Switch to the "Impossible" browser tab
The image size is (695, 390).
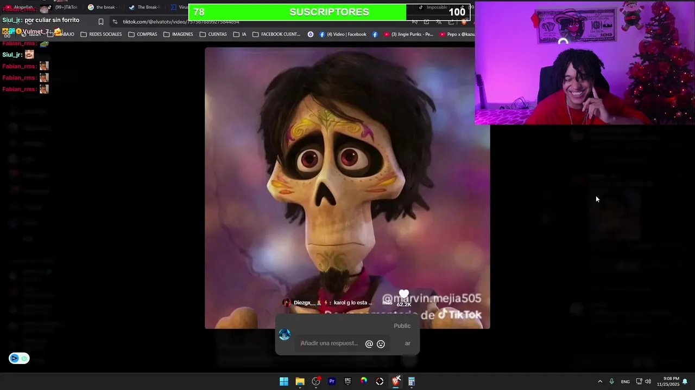pyautogui.click(x=433, y=8)
